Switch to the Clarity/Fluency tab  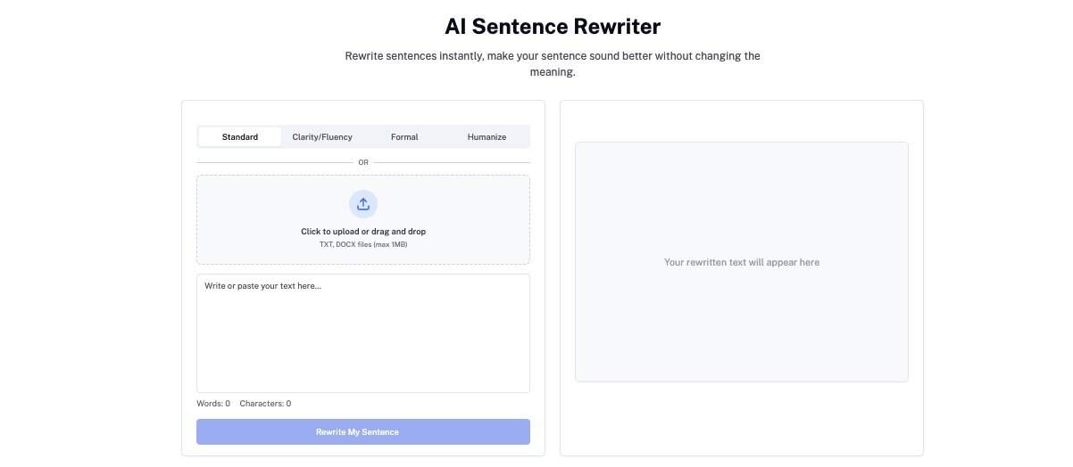(322, 137)
